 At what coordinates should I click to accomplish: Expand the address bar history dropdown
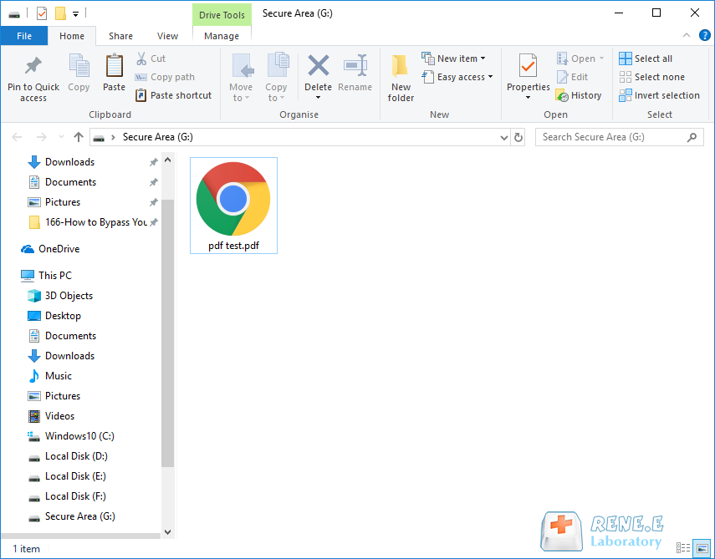click(x=504, y=137)
